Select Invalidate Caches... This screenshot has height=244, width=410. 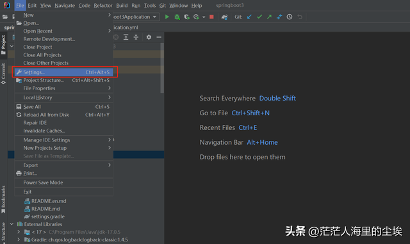pos(64,131)
